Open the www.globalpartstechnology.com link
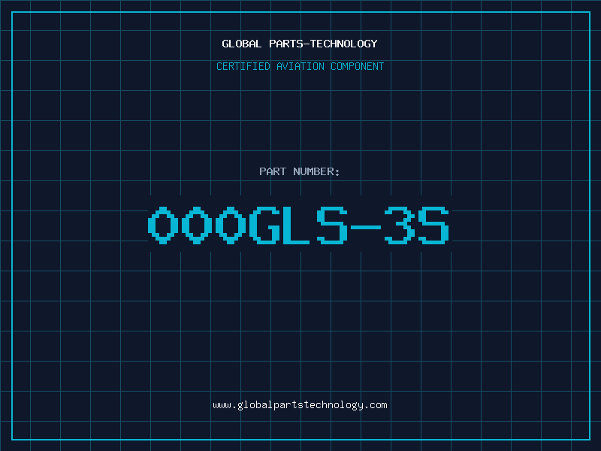The height and width of the screenshot is (451, 601). pos(300,405)
